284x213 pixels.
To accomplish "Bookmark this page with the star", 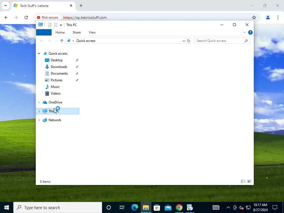I will [x=254, y=17].
